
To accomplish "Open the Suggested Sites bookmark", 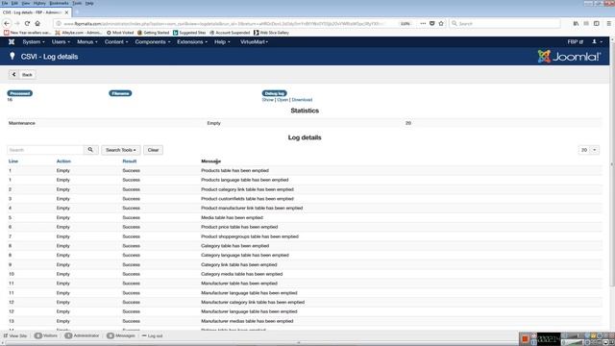I will point(189,33).
